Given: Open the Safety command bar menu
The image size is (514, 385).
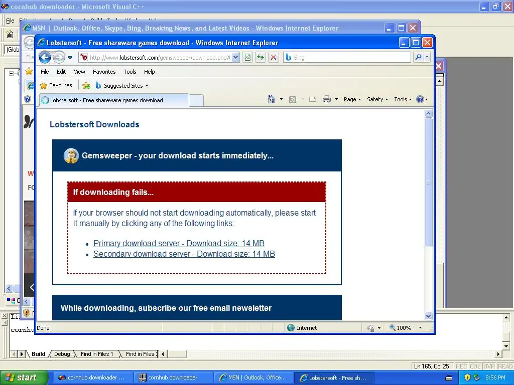Looking at the screenshot, I should click(x=377, y=100).
